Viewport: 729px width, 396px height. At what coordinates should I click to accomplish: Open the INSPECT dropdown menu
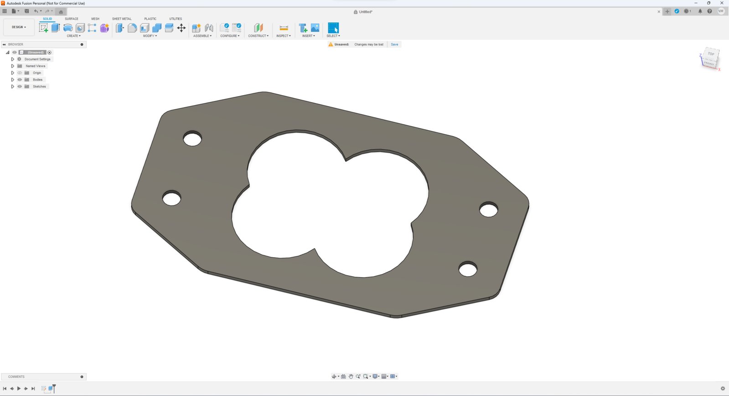(284, 36)
